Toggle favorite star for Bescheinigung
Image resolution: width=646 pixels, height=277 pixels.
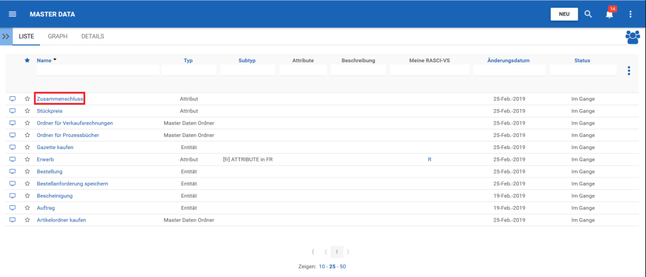[x=27, y=196]
